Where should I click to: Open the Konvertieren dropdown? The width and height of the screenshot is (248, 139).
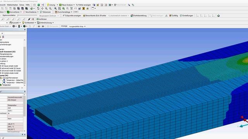(14, 12)
